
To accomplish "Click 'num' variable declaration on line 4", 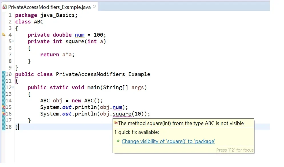I will [79, 35].
